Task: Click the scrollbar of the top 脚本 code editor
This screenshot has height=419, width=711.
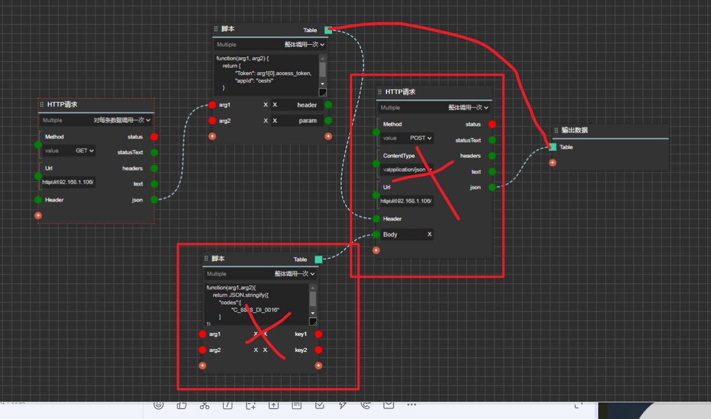Action: (x=322, y=69)
